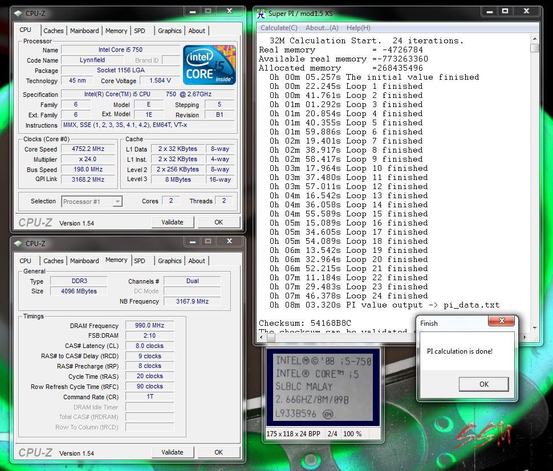Open the Help(H) menu in Super PI
This screenshot has width=553, height=471.
point(359,28)
